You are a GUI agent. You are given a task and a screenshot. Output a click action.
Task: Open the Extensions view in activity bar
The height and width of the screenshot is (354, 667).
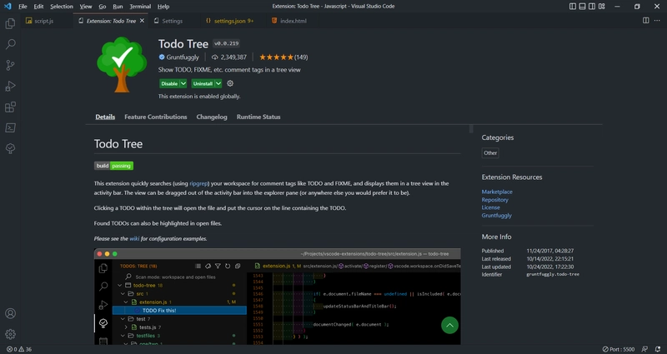[x=10, y=107]
